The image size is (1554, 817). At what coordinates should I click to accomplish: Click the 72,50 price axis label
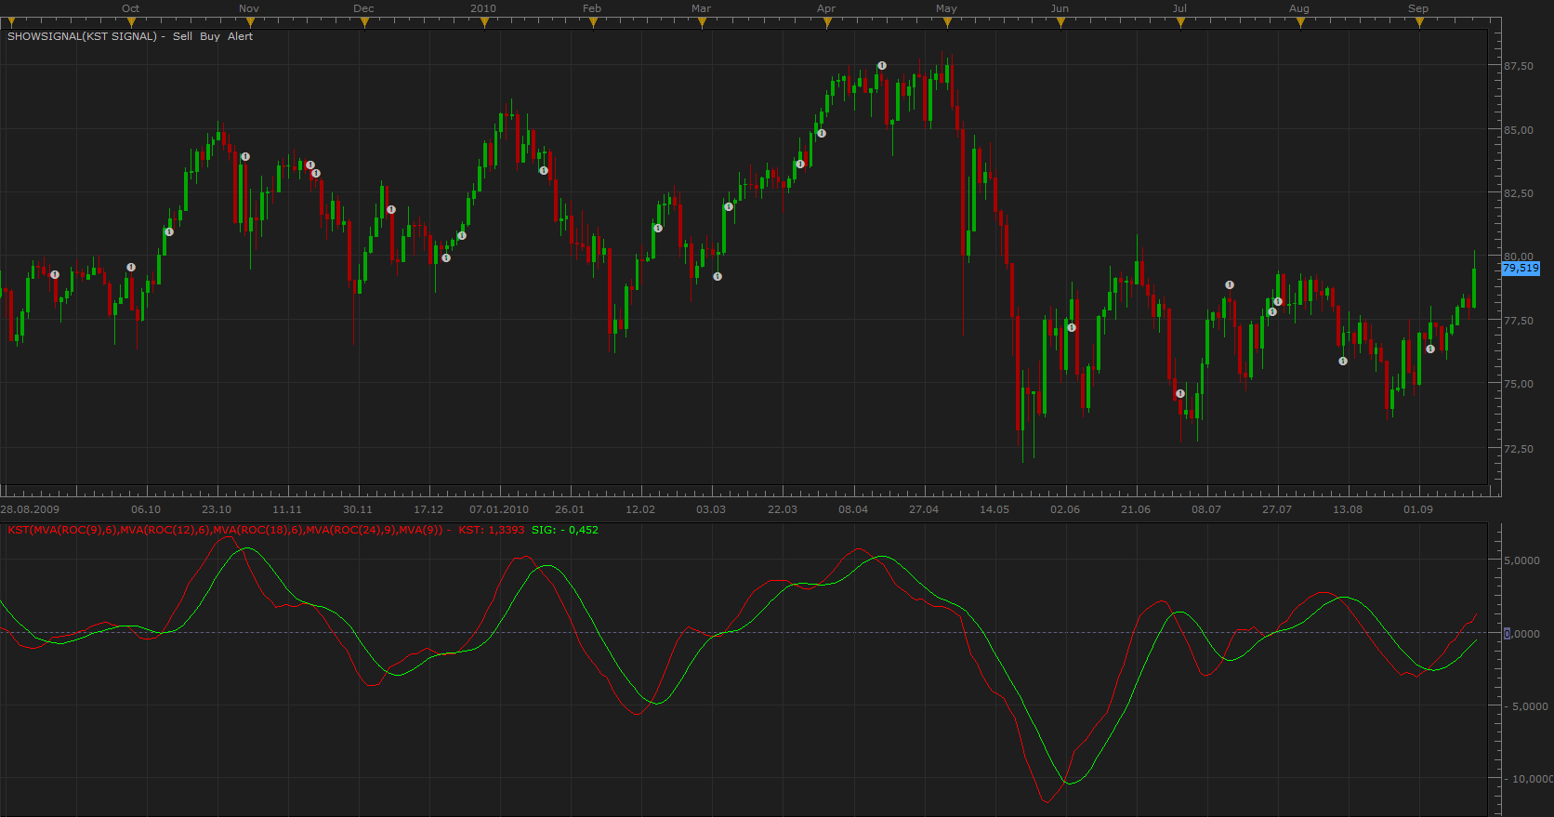(1519, 448)
